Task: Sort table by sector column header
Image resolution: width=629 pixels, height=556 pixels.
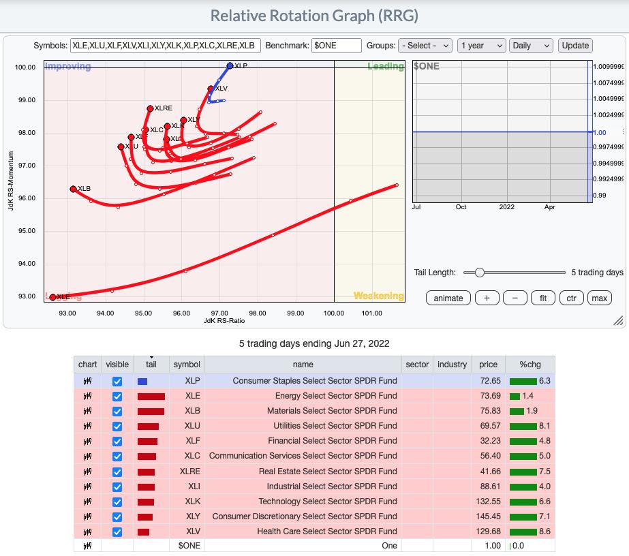Action: (417, 365)
